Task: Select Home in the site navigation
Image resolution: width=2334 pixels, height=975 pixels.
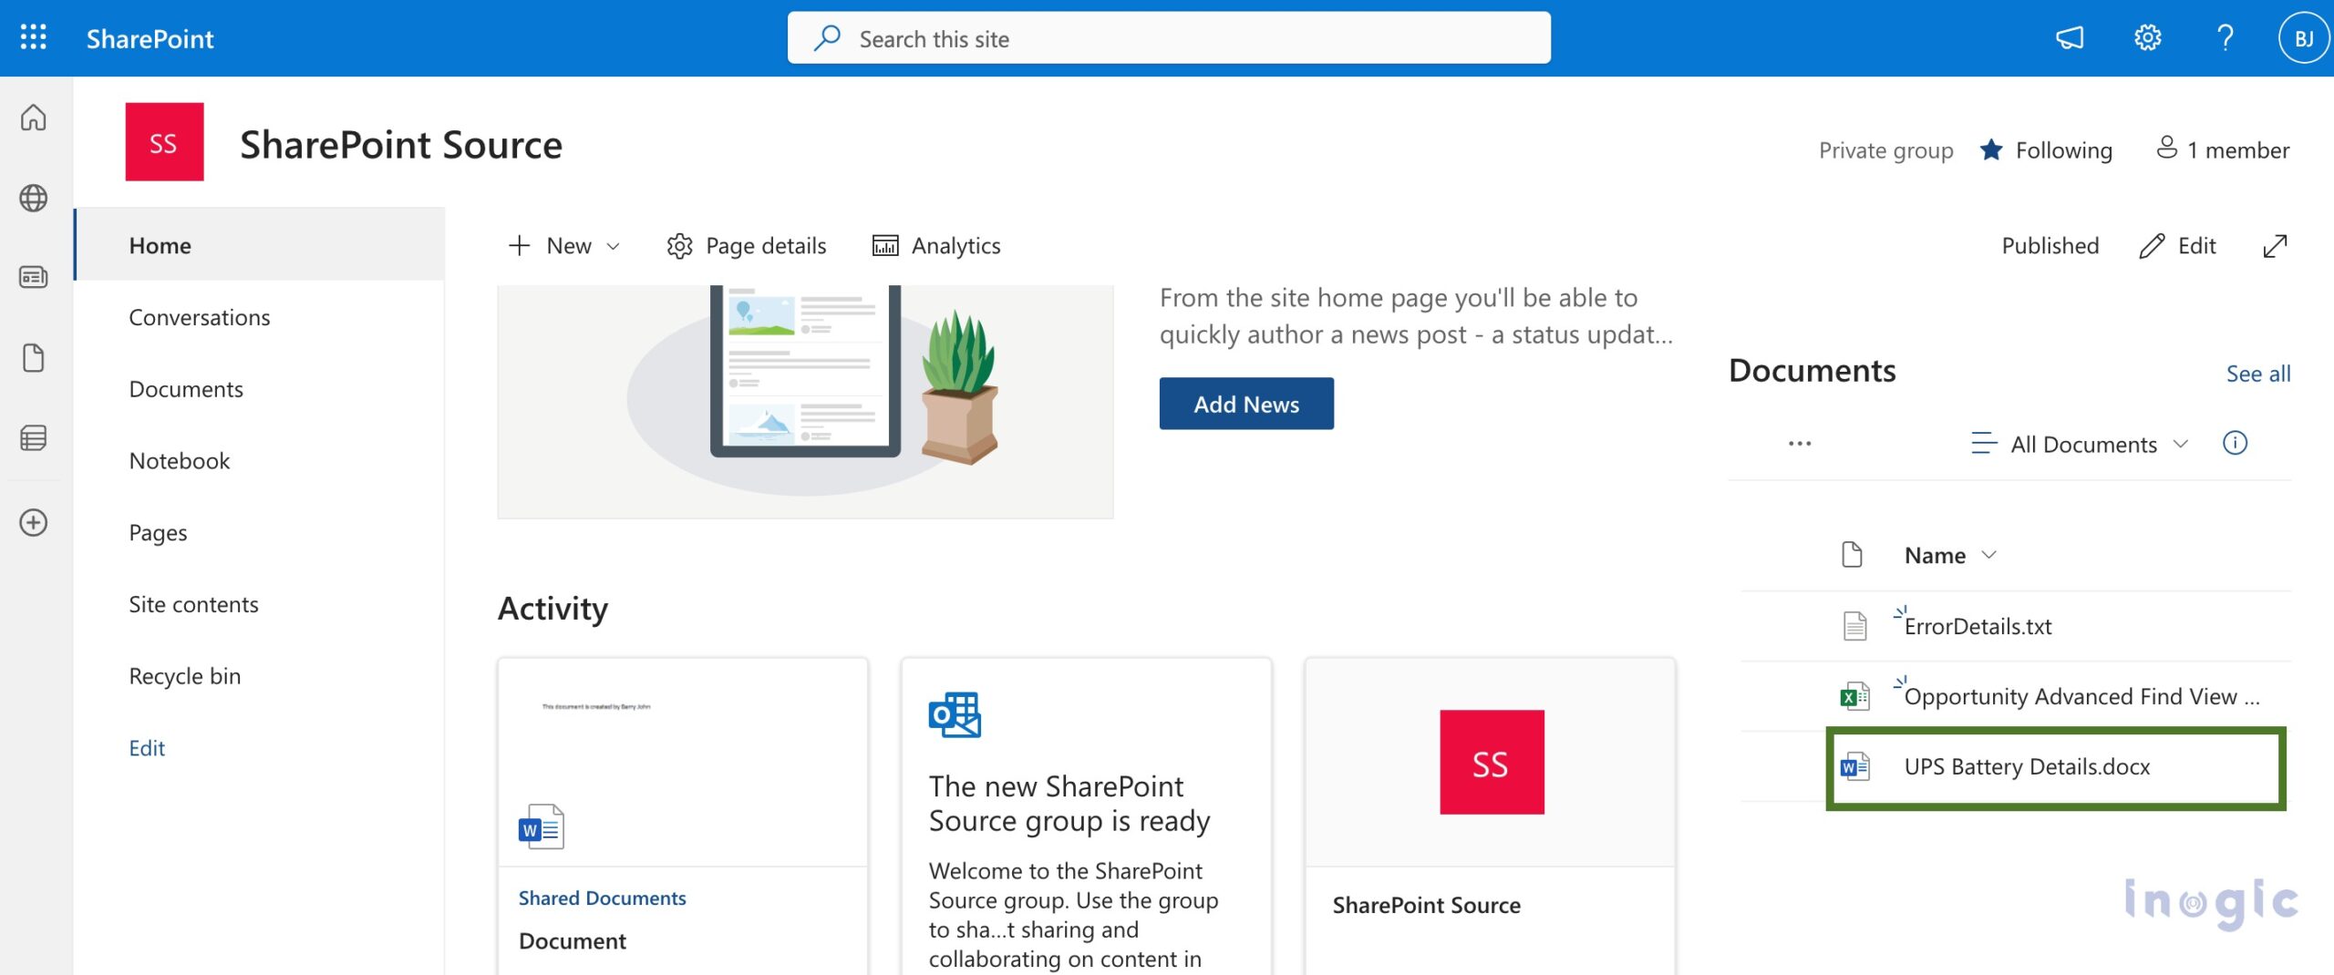Action: (260, 245)
